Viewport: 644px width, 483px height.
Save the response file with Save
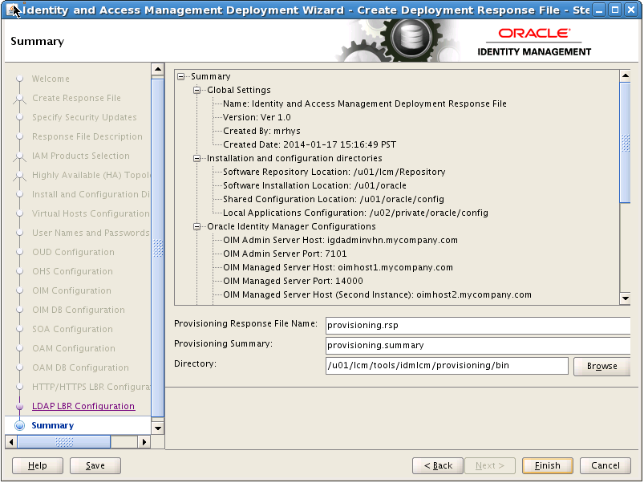tap(95, 465)
